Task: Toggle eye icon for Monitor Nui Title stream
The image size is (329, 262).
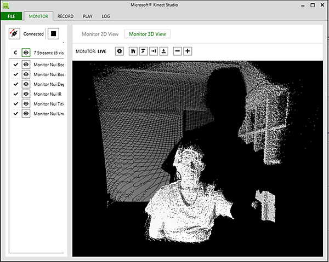Action: pyautogui.click(x=26, y=104)
